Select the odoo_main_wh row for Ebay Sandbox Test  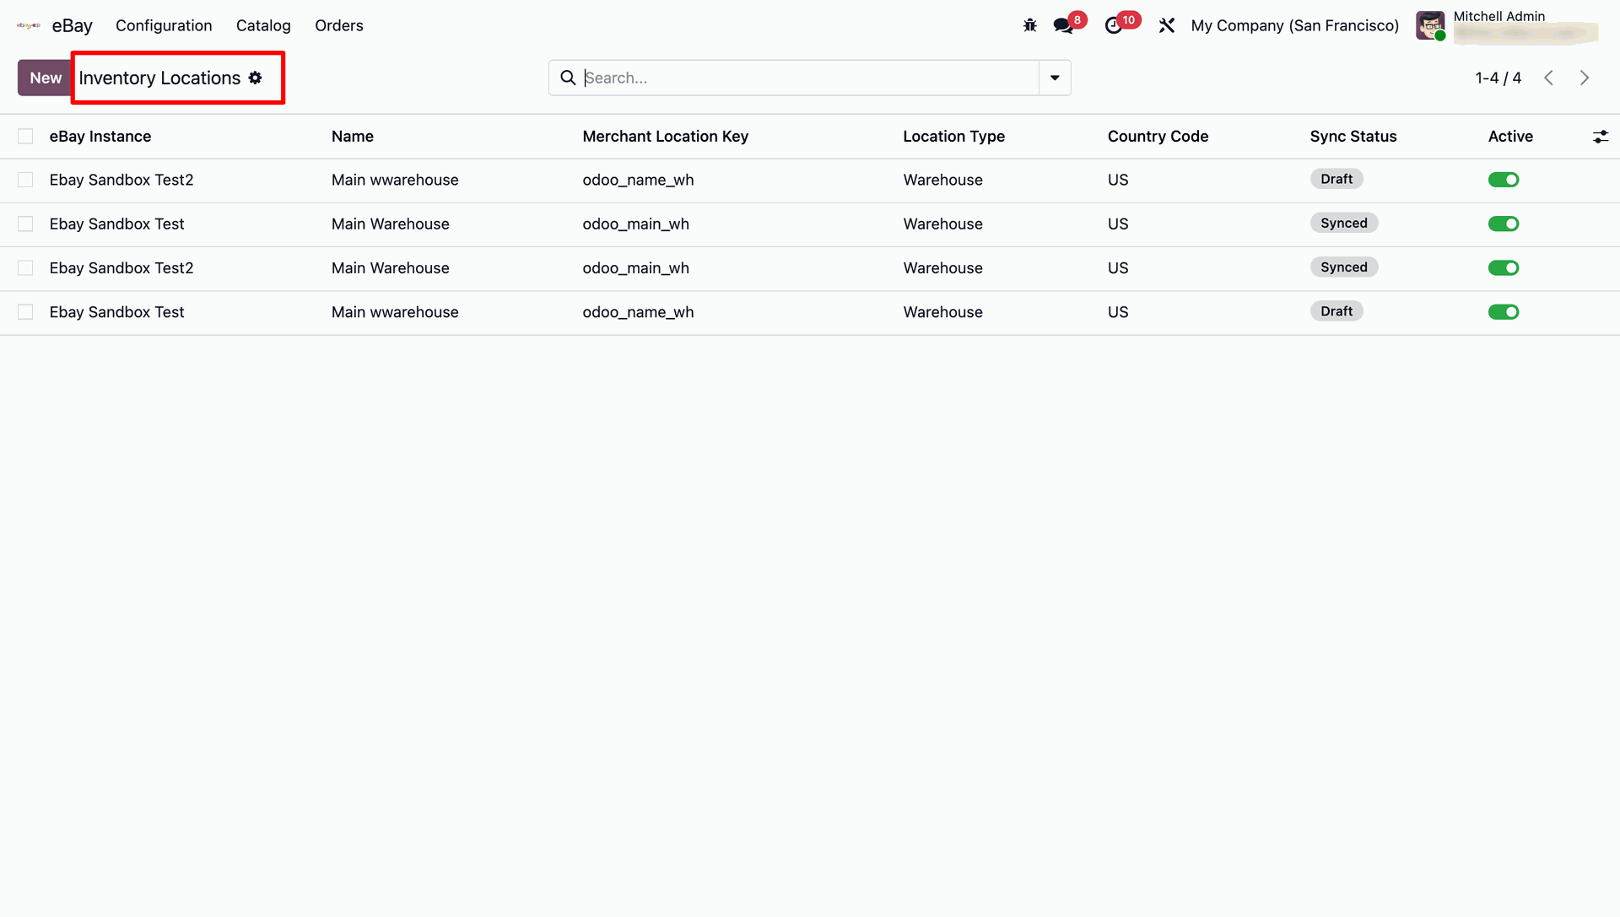pos(25,224)
